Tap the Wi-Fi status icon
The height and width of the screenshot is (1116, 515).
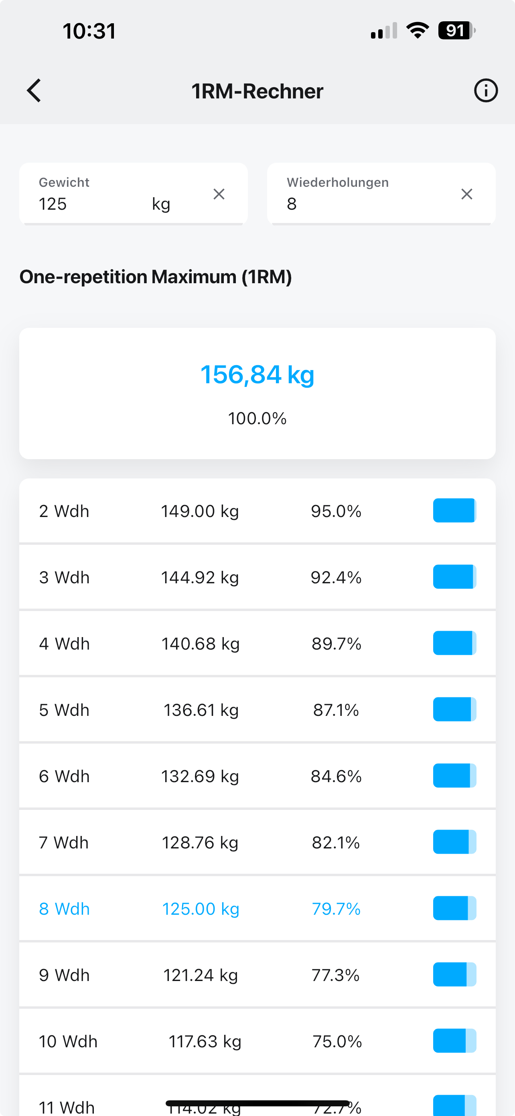click(417, 30)
